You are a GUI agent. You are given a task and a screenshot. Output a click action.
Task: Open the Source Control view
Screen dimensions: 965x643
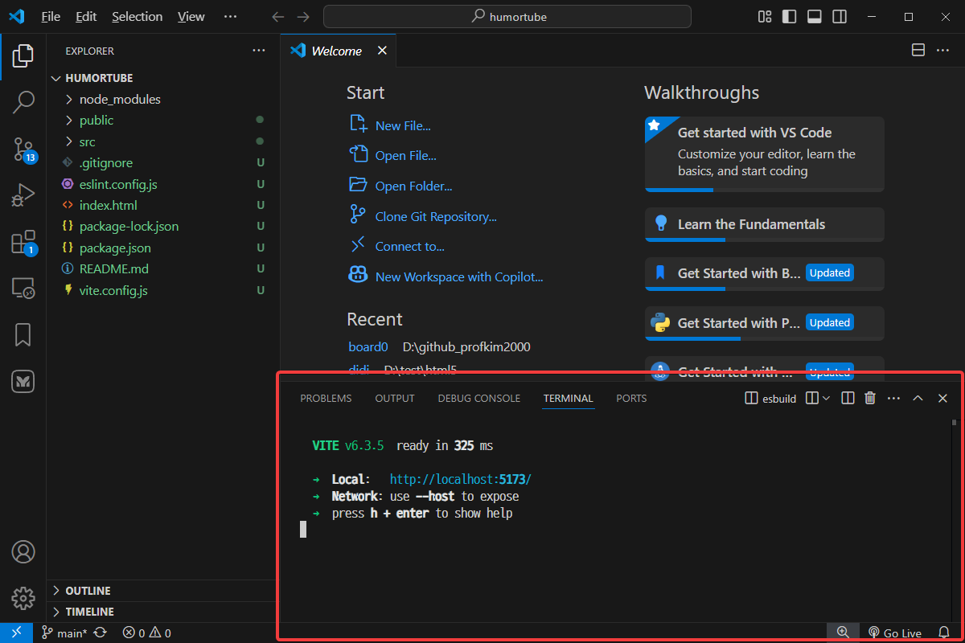click(x=23, y=149)
